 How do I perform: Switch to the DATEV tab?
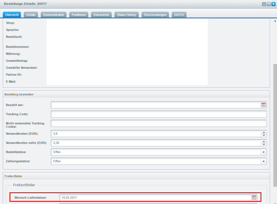pyautogui.click(x=179, y=15)
